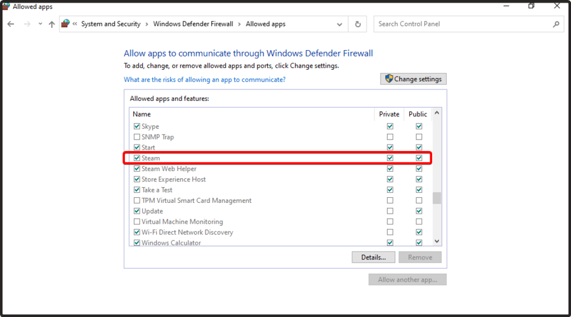Toggle Windows Calculator name checkbox
This screenshot has height=317, width=571.
pyautogui.click(x=137, y=243)
